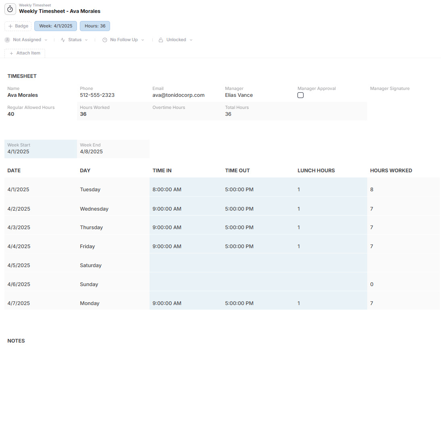Expand the Unlocked dropdown chevron
The width and height of the screenshot is (441, 439).
(191, 40)
